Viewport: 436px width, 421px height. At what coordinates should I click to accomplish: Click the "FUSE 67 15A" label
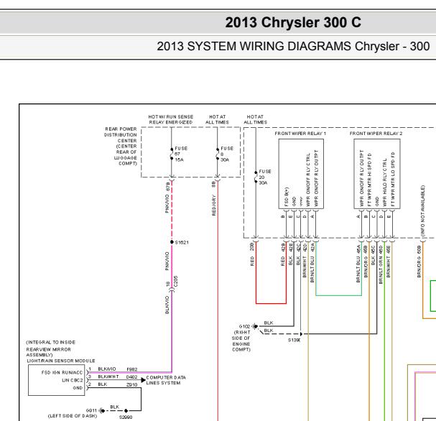click(181, 154)
